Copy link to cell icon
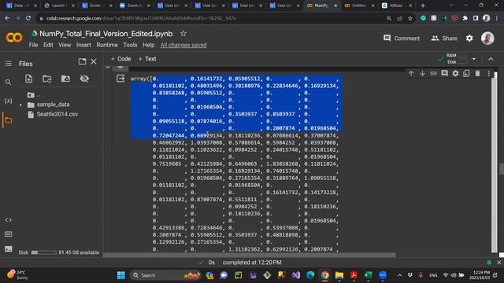 pos(433,73)
